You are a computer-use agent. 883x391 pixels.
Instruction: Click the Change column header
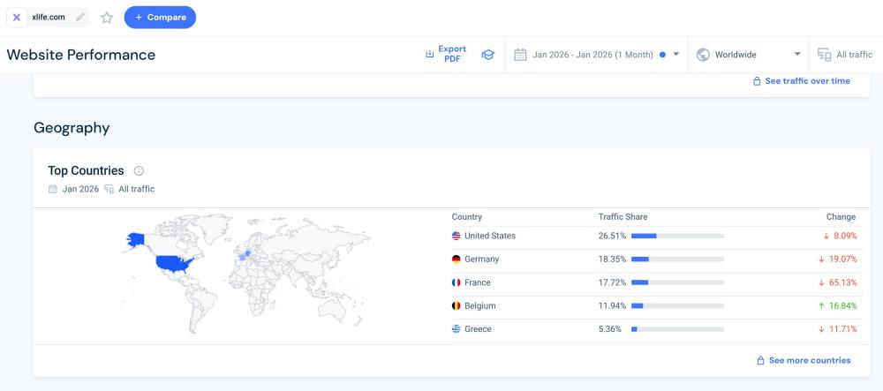(840, 217)
